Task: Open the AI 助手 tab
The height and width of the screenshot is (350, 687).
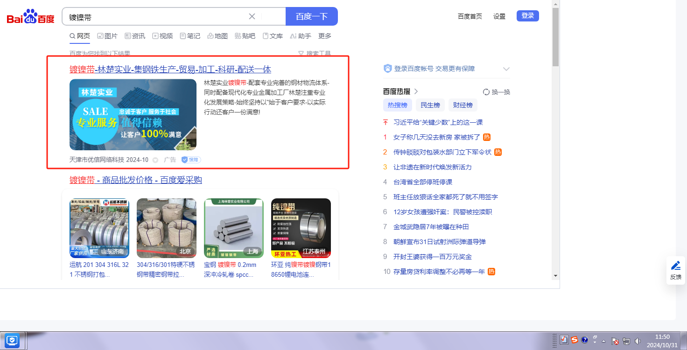Action: pyautogui.click(x=301, y=36)
